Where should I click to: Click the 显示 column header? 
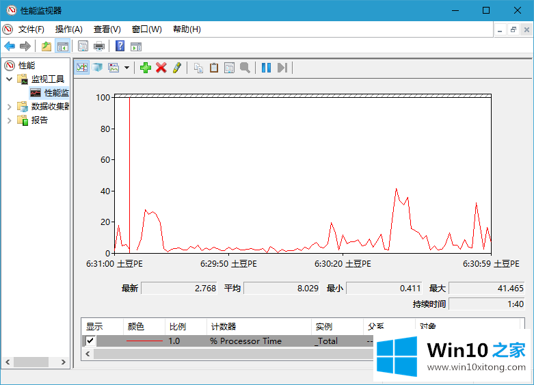(x=102, y=326)
